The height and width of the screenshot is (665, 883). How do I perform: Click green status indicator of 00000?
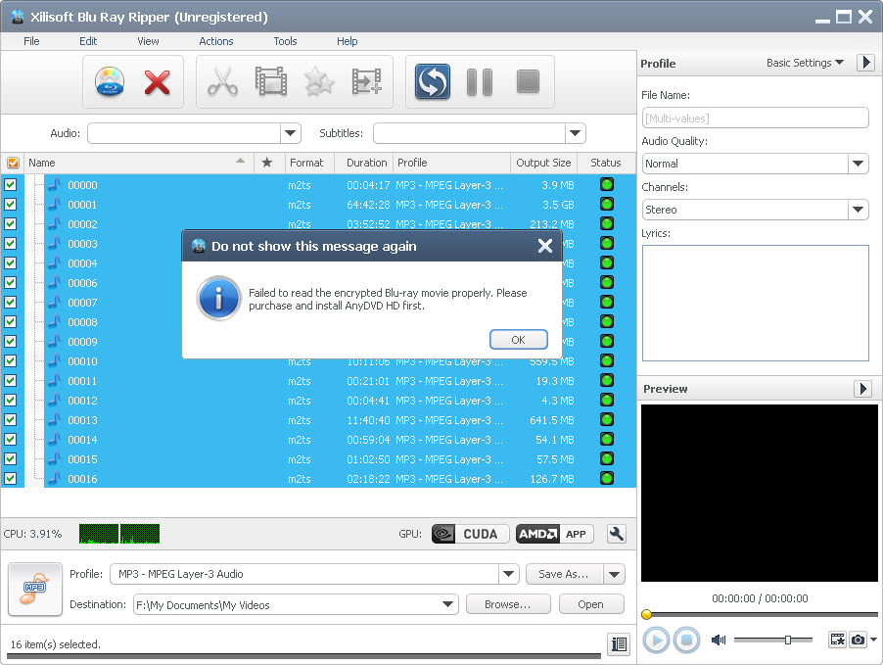(x=607, y=185)
